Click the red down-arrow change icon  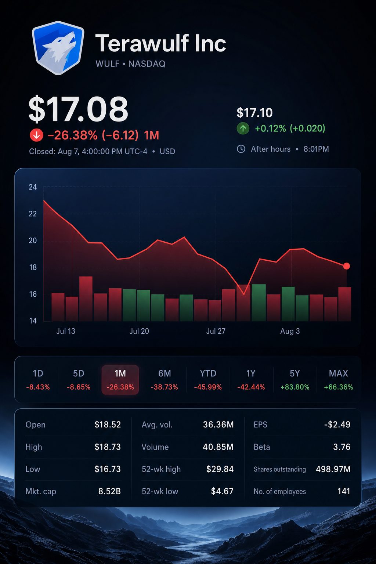point(36,135)
